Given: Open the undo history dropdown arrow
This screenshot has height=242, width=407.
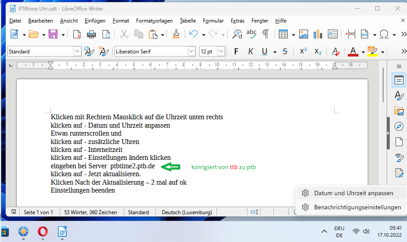Looking at the screenshot, I should pyautogui.click(x=204, y=35).
